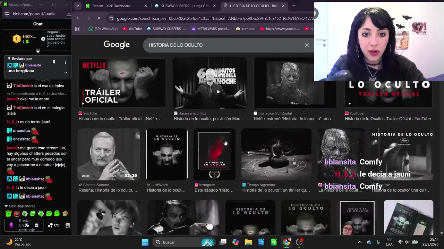Click the Kick site settings icon in popout address bar
Viewport: 444px width, 249px height.
click(x=7, y=14)
